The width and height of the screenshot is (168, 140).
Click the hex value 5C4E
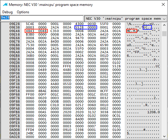30,24
